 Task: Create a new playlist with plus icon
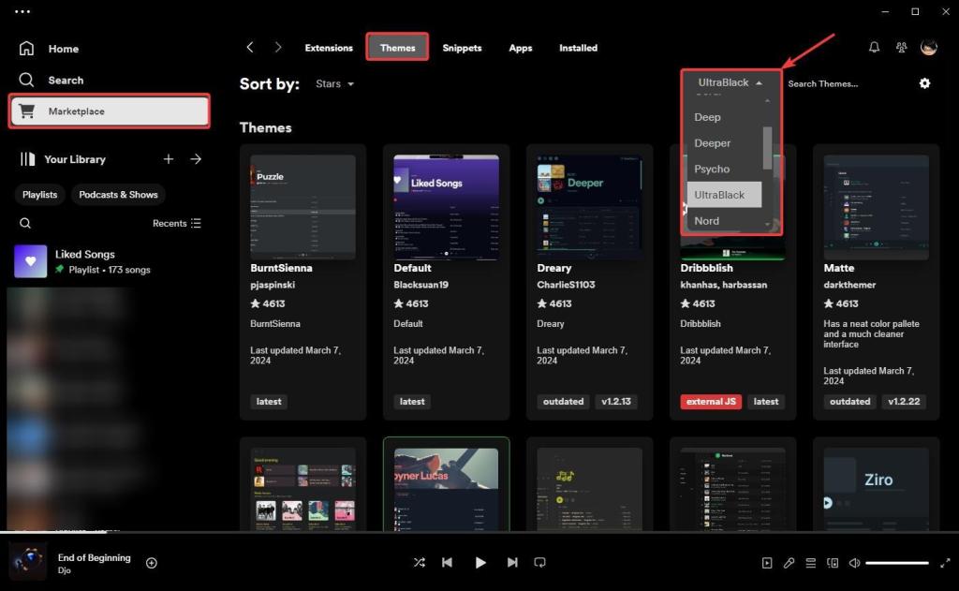point(169,159)
